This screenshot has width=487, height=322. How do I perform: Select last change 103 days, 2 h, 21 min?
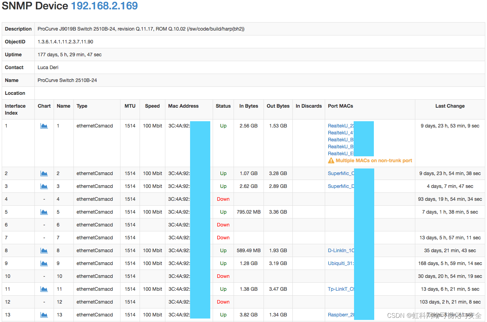(450, 302)
